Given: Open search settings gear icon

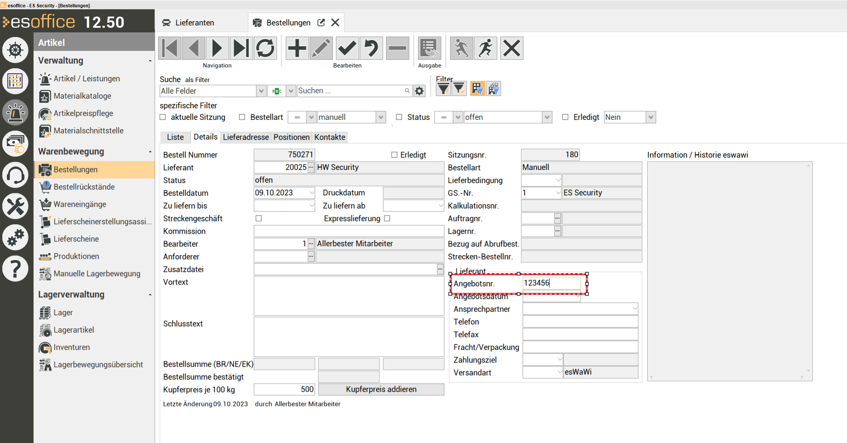Looking at the screenshot, I should [419, 91].
